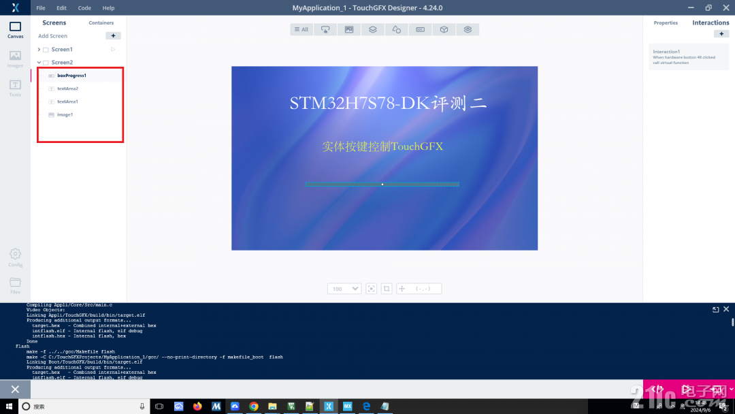The image size is (735, 414).
Task: Add a new interaction with the plus button
Action: coord(721,34)
